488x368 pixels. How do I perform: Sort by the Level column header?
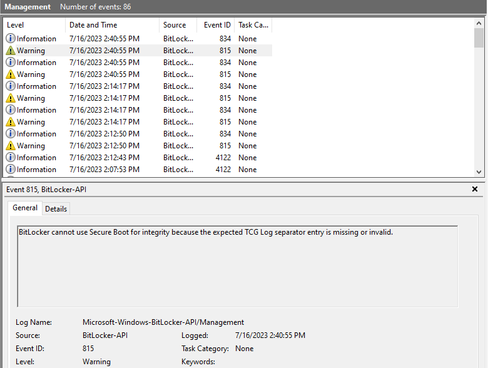(34, 25)
